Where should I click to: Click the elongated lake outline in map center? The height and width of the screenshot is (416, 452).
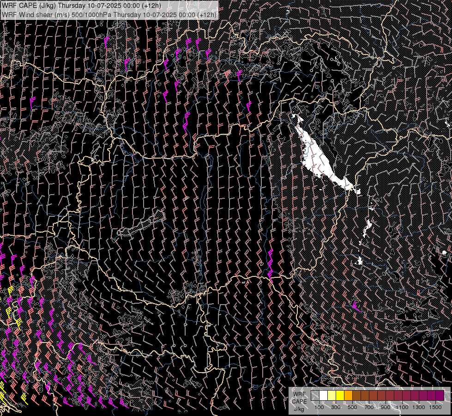point(141,224)
